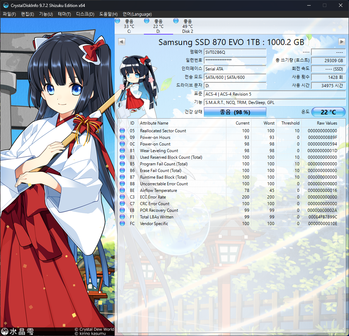Screen dimensions: 349x336
Task: Click total host writes value 29309 GB
Action: pos(328,60)
